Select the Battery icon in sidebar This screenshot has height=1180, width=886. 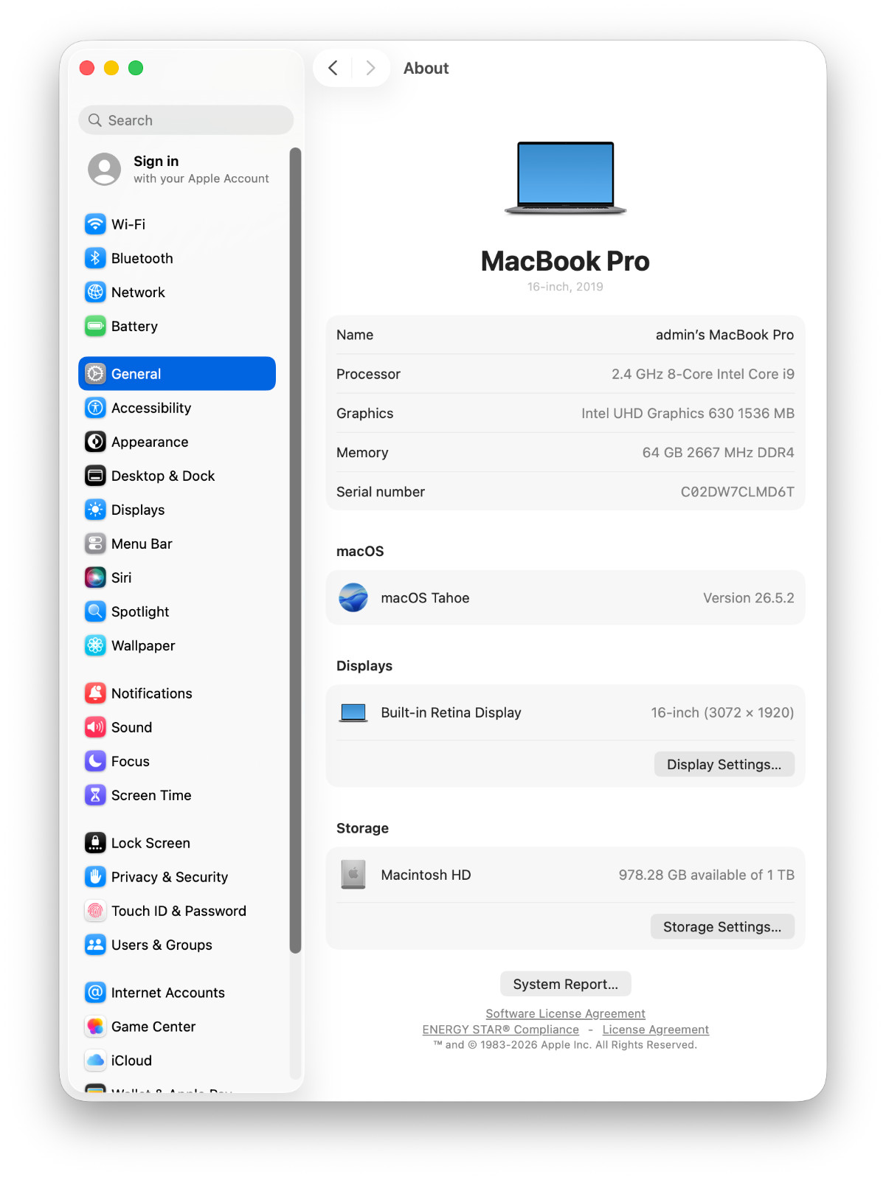[95, 326]
